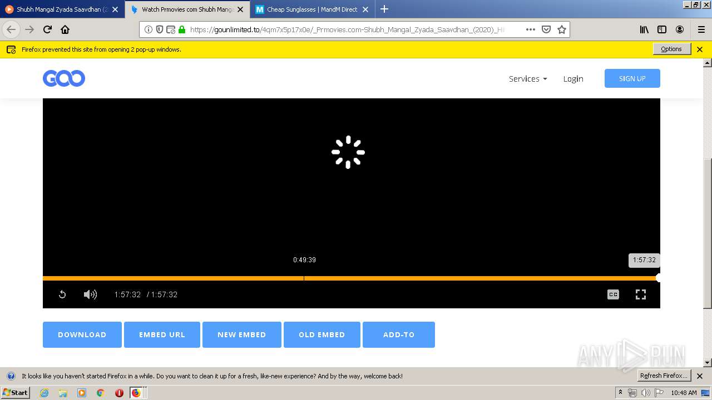Image resolution: width=712 pixels, height=400 pixels.
Task: Open the Login page
Action: [x=573, y=79]
